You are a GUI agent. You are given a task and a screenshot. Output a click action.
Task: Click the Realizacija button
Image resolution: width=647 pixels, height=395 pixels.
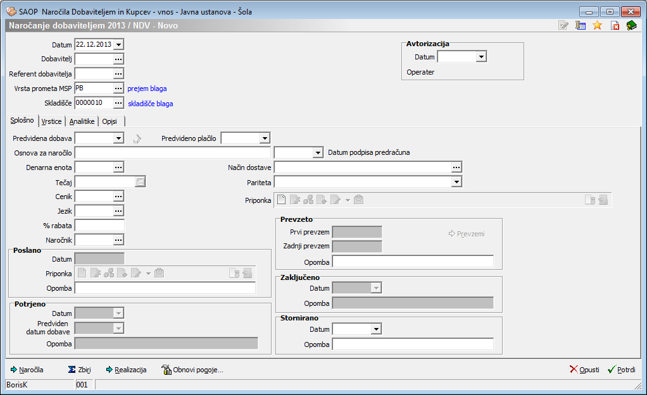(126, 370)
